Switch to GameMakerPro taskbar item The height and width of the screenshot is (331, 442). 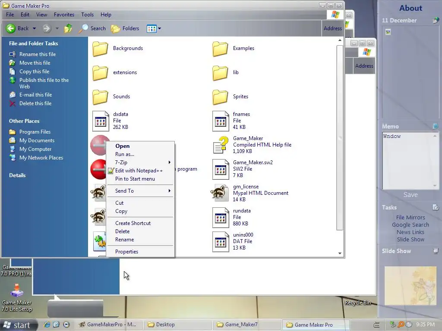[x=108, y=325]
